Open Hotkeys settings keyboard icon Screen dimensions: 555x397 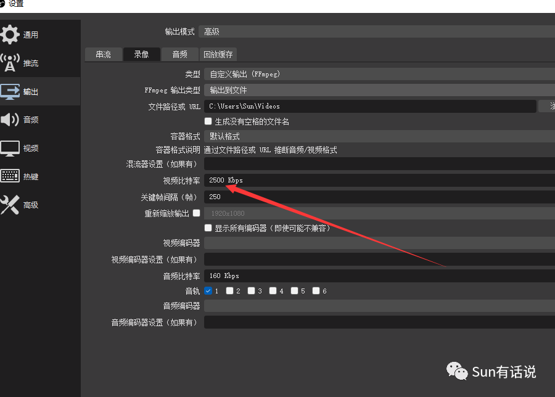point(9,176)
